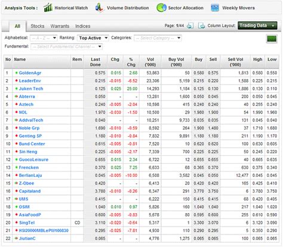
Task: Open the Trading Data column layout dropdown
Action: pyautogui.click(x=257, y=26)
